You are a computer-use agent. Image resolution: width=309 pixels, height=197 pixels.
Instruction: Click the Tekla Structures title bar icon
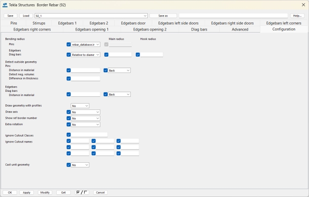5,5
